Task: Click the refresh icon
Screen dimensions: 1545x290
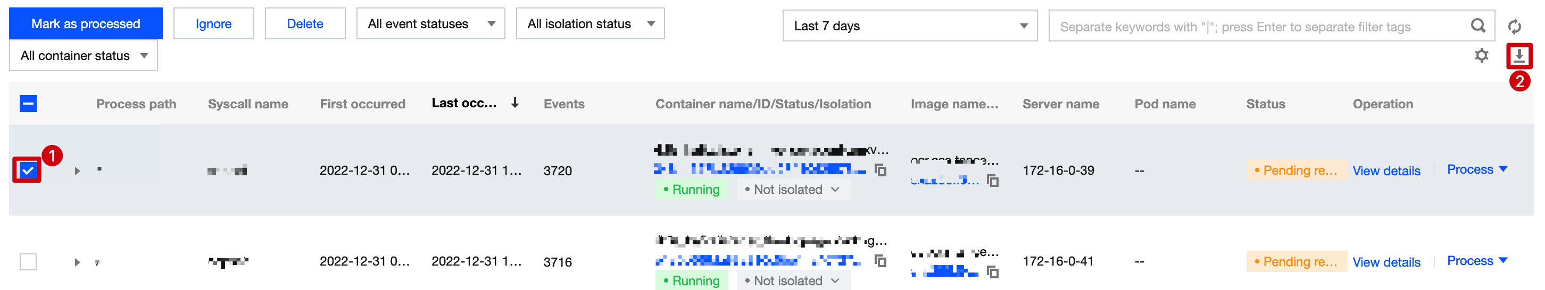Action: [1515, 27]
